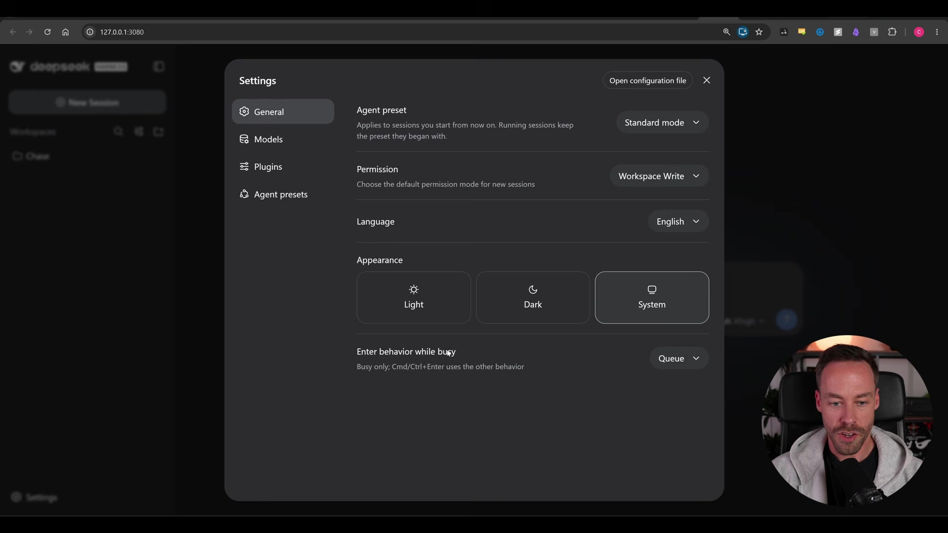The height and width of the screenshot is (533, 948).
Task: Go back in browser history
Action: pyautogui.click(x=13, y=32)
